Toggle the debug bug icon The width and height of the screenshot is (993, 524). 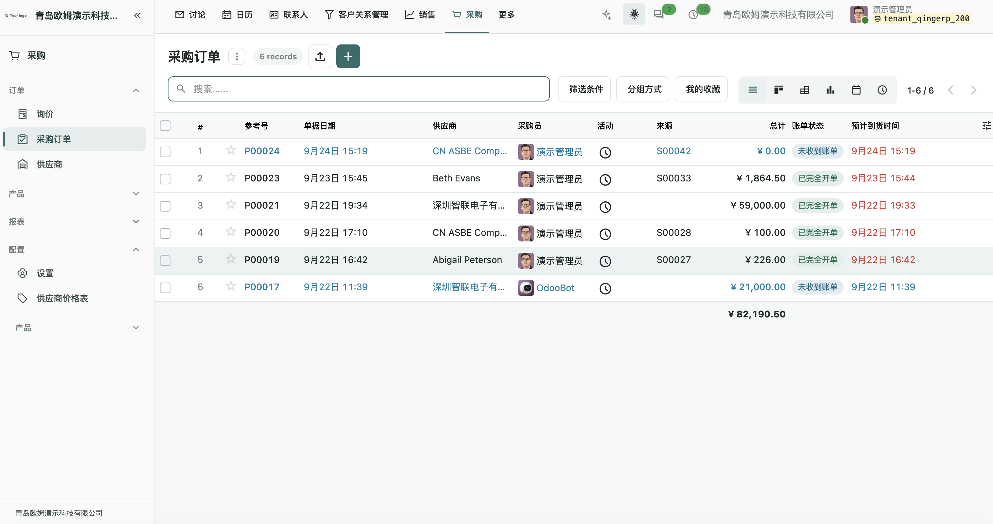(634, 14)
